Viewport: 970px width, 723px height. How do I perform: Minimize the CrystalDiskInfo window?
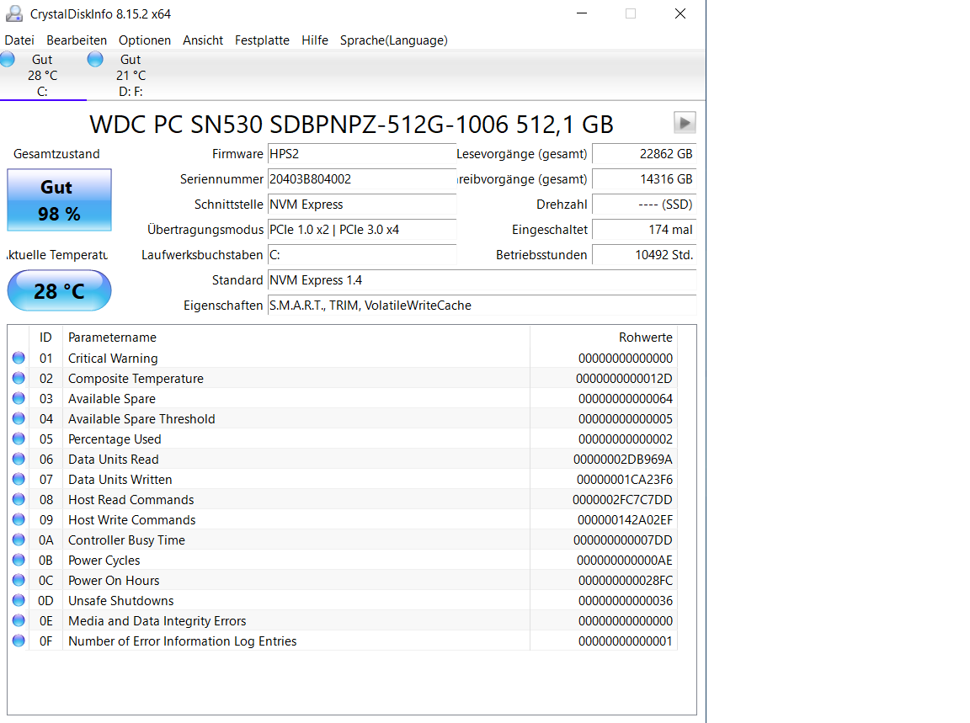(x=582, y=13)
